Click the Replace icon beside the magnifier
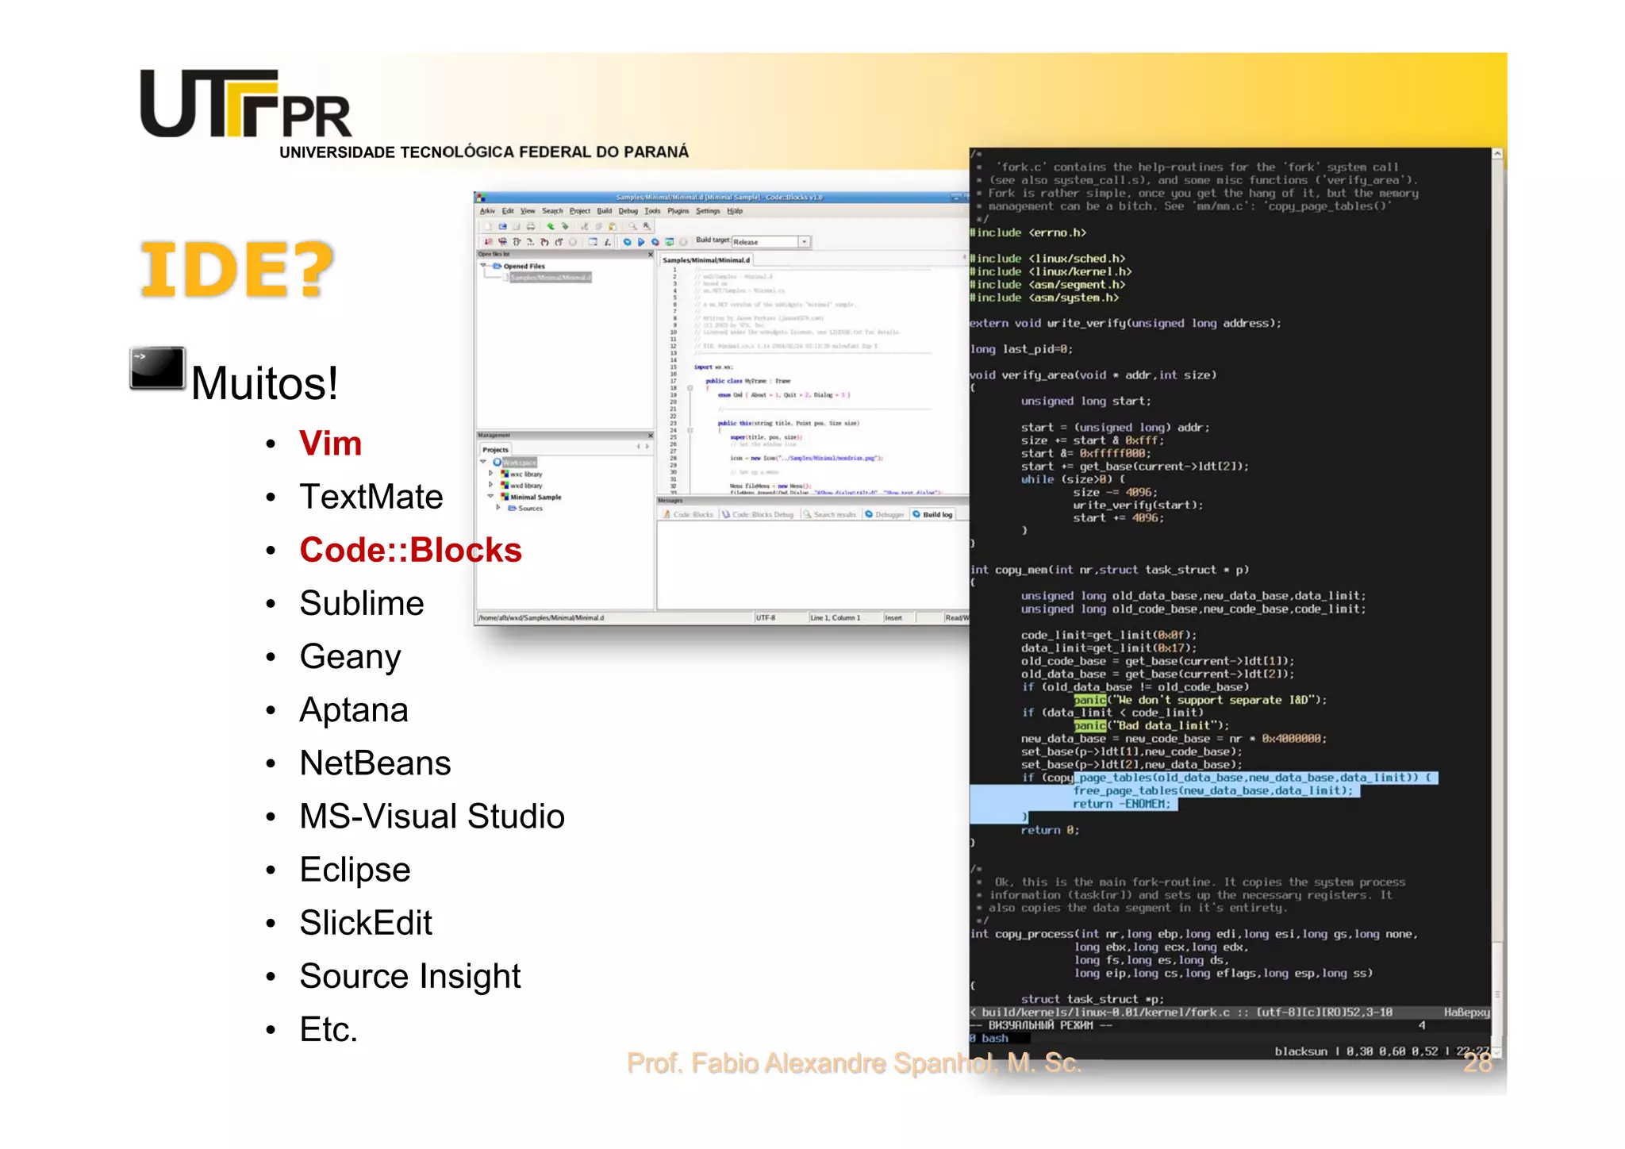Image resolution: width=1625 pixels, height=1149 pixels. (x=647, y=226)
